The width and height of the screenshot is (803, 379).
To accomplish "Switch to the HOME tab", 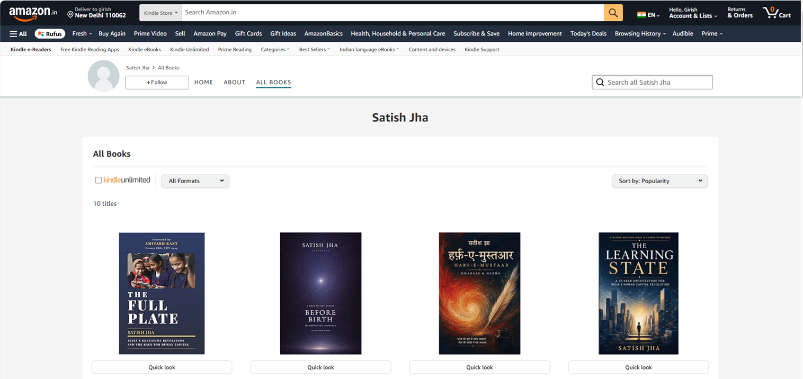I will (x=203, y=82).
